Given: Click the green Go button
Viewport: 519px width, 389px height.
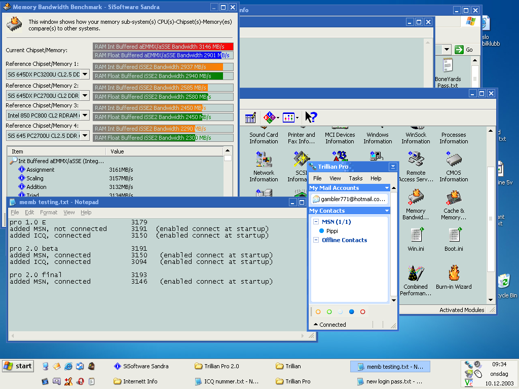Looking at the screenshot, I should pyautogui.click(x=464, y=50).
